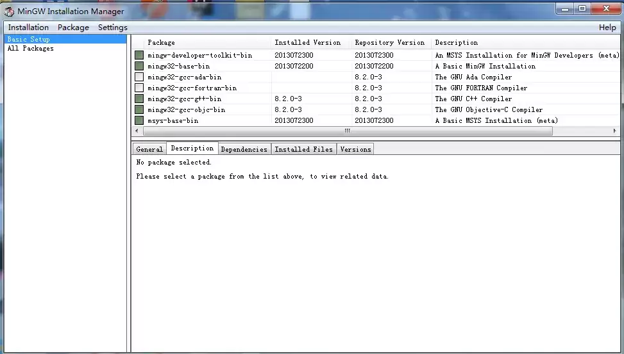
Task: Open the Package menu
Action: [x=73, y=28]
